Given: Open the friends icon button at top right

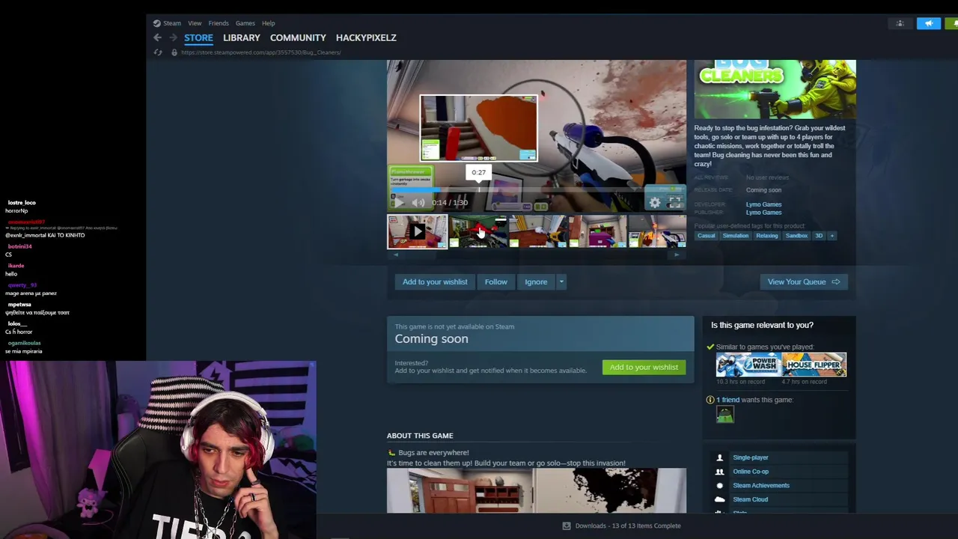Looking at the screenshot, I should tap(900, 23).
